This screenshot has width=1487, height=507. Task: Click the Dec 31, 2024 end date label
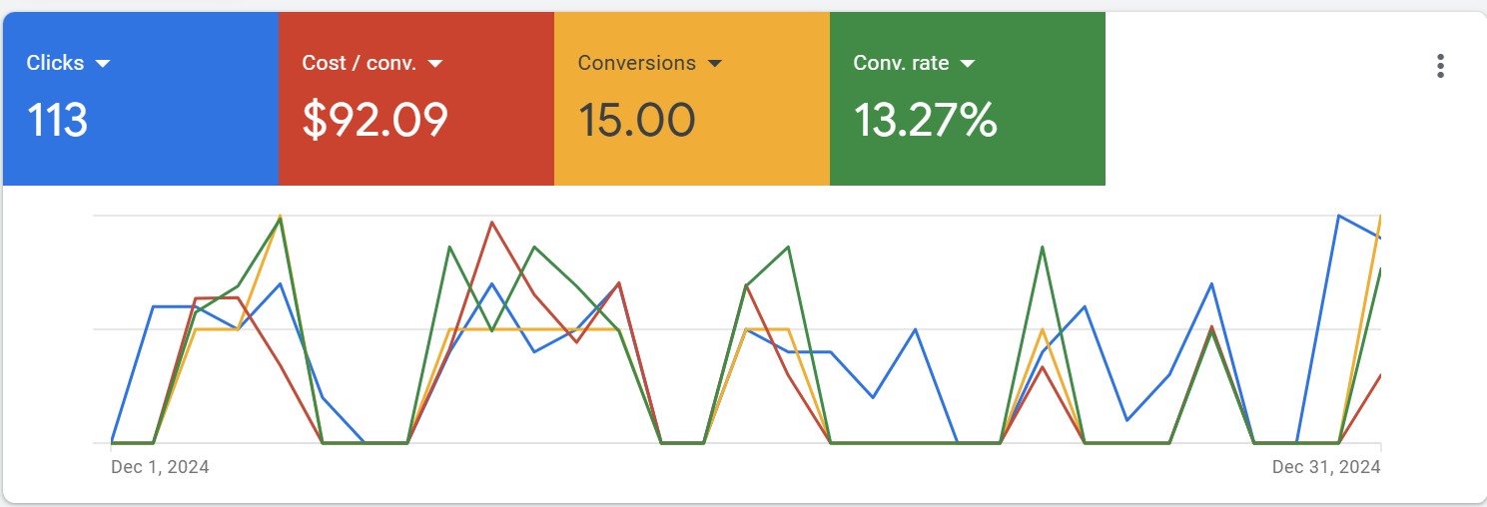click(x=1326, y=467)
